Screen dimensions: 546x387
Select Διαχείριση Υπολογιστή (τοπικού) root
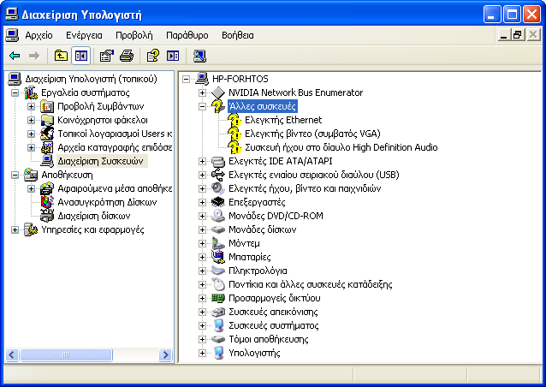(91, 79)
